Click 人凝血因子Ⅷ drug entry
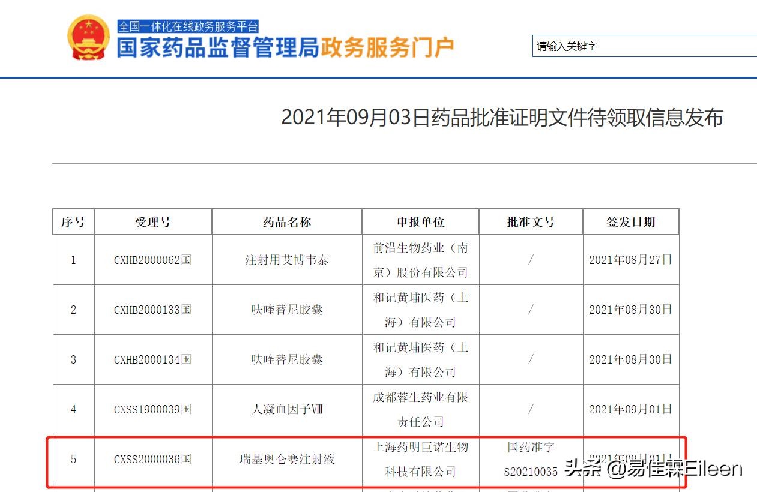The image size is (757, 492). (286, 409)
